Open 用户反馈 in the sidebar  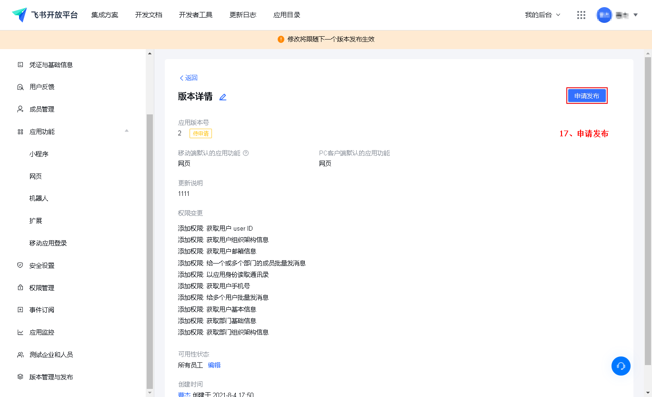(x=42, y=87)
